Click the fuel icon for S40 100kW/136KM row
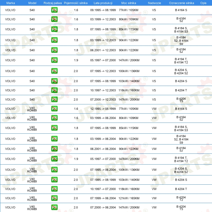Screen dimensions: 212x212 54,71
